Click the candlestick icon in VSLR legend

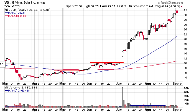(x=7, y=10)
